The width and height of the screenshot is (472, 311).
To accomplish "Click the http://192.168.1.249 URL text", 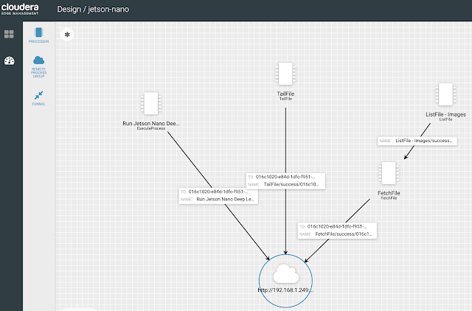I will tap(285, 290).
